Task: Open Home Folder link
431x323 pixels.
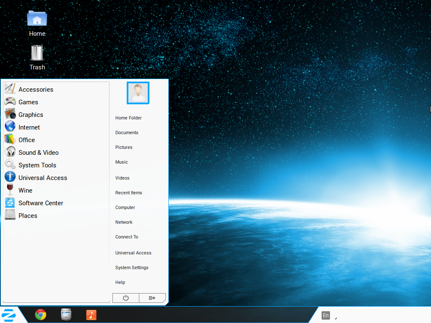Action: (128, 118)
